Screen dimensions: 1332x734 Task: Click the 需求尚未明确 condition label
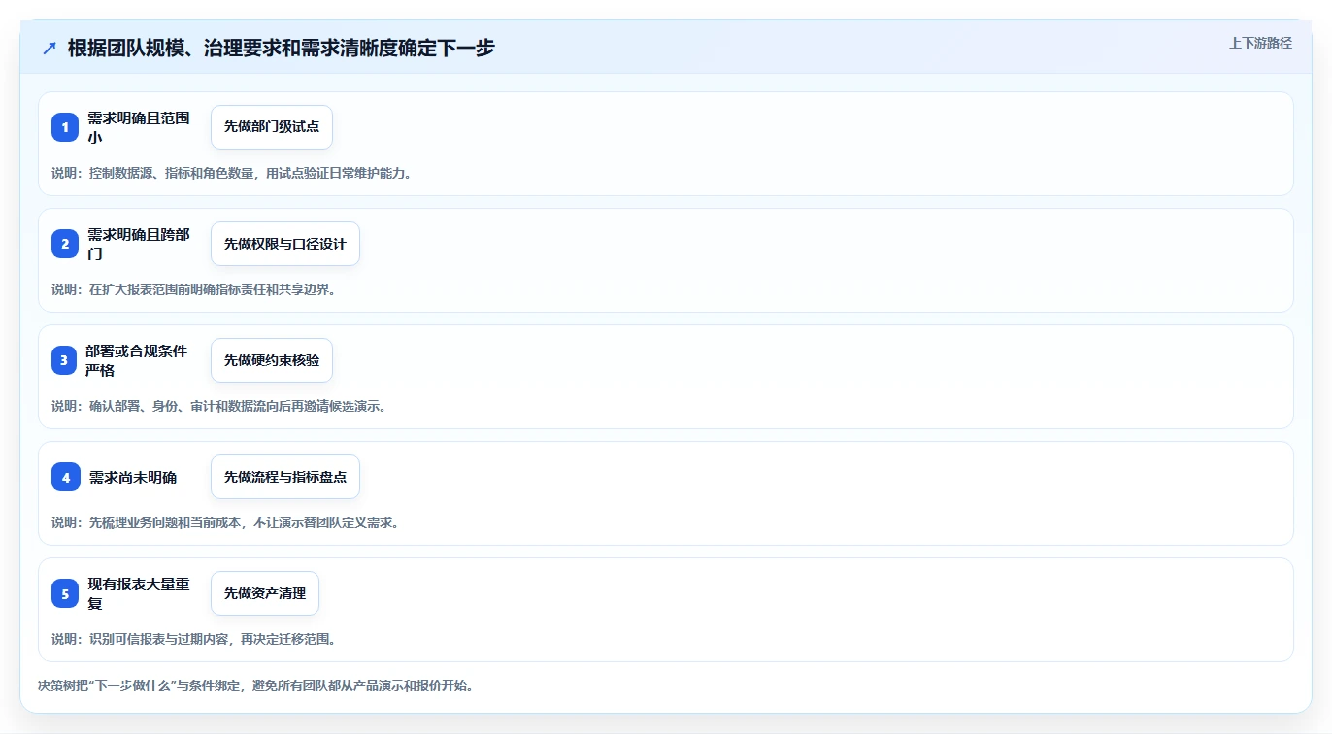[133, 477]
